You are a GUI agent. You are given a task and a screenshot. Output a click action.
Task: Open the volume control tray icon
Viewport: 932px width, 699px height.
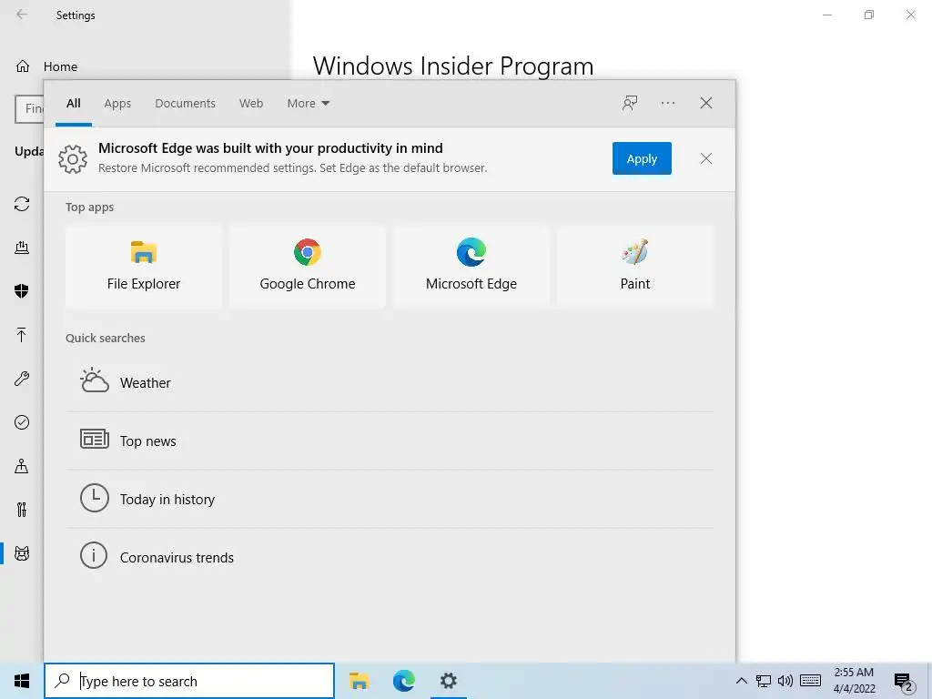click(785, 681)
